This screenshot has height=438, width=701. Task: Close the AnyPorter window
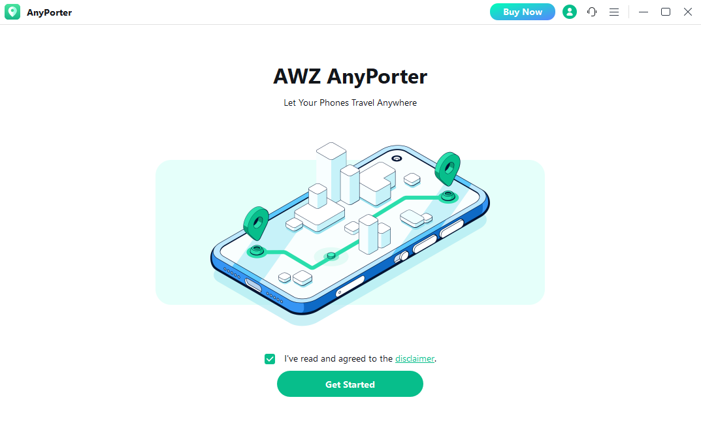pos(687,12)
